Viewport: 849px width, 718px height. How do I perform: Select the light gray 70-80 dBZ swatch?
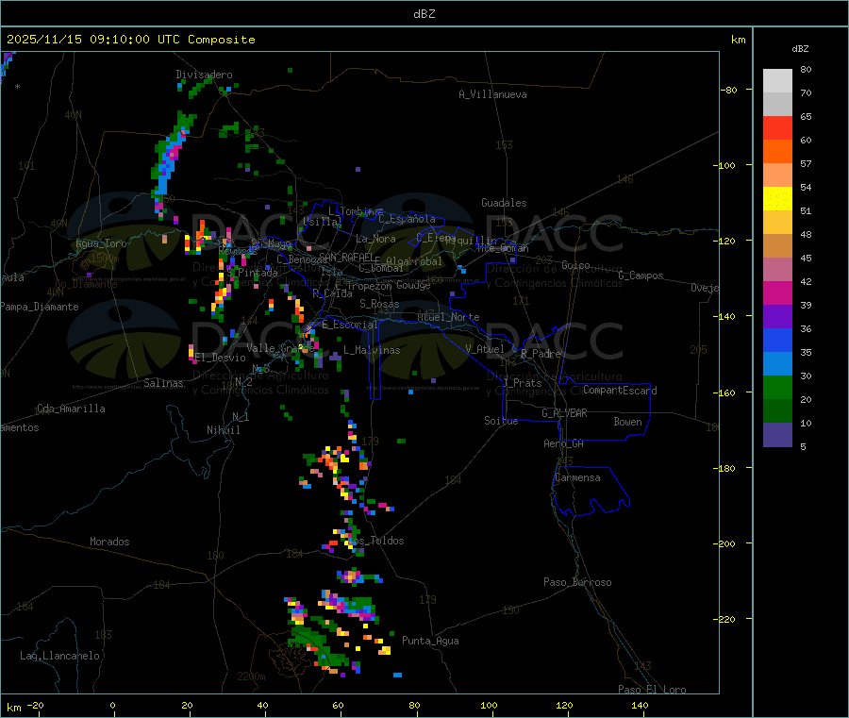pos(777,81)
